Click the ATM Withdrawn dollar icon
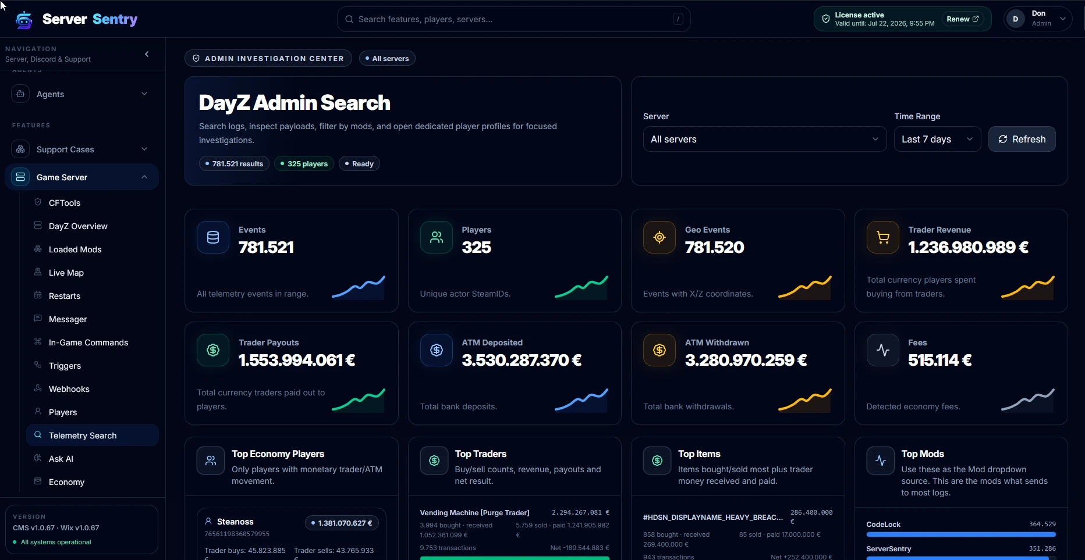 click(x=659, y=350)
